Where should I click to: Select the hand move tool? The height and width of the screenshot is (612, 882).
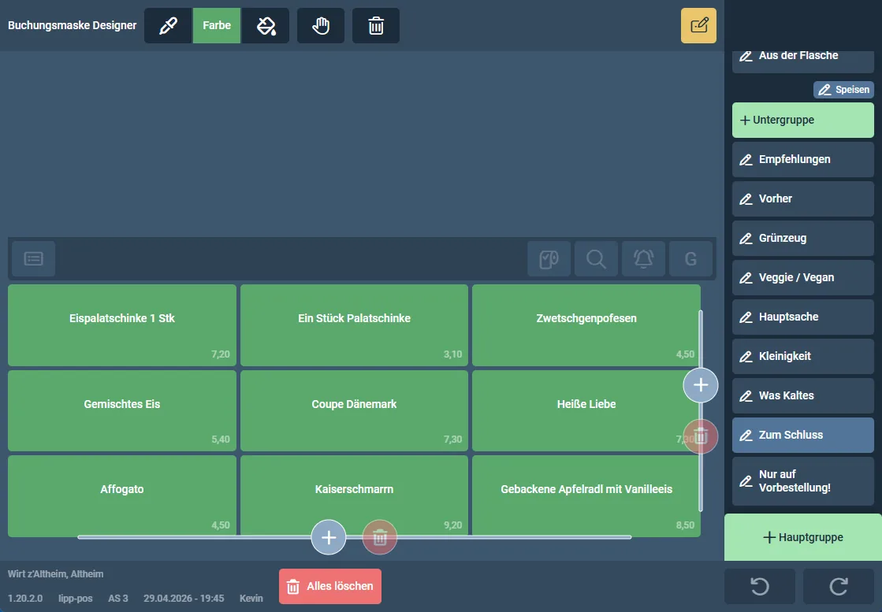[x=321, y=25]
